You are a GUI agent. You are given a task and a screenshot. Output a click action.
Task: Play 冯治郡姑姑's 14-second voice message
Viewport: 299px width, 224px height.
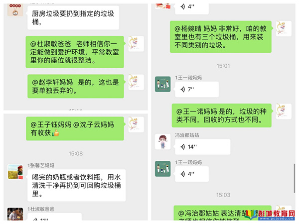pos(203,147)
